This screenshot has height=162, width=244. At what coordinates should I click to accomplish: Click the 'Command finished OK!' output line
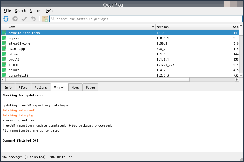point(20,140)
